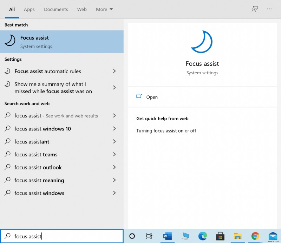281x243 pixels.
Task: Switch to the Apps tab
Action: [x=29, y=9]
